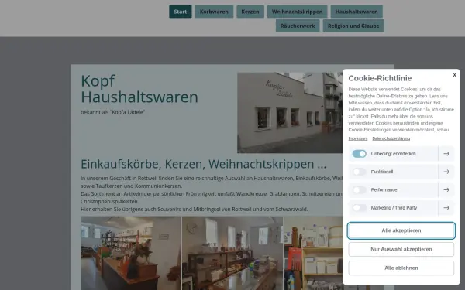This screenshot has height=290, width=465.
Task: Click the Einkaufskörbe, Kerzen, Weihnachtskrippen heading
Action: pyautogui.click(x=203, y=164)
